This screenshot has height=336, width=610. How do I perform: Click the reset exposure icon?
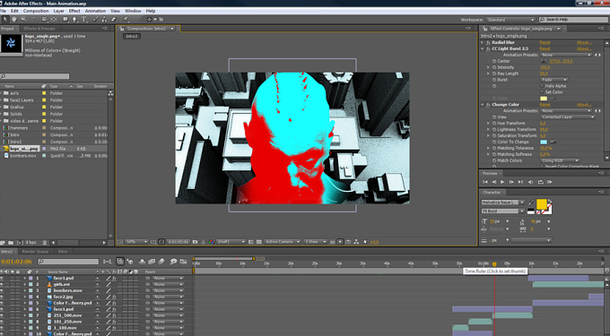click(364, 242)
